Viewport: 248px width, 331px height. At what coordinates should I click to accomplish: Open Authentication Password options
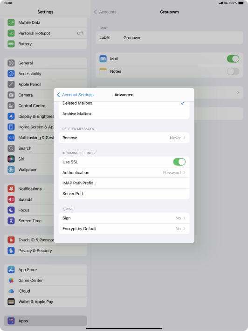(124, 172)
